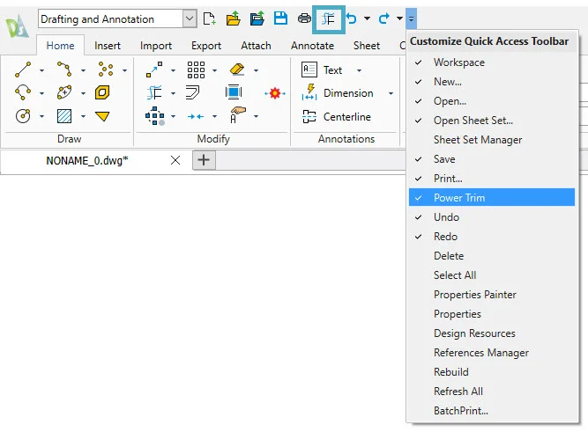Close the NONAME_0.dwg document tab

click(x=175, y=160)
